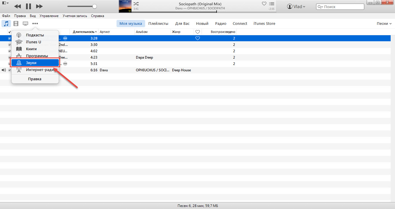The width and height of the screenshot is (395, 209).
Task: Click the checkmark column header
Action: 10,32
